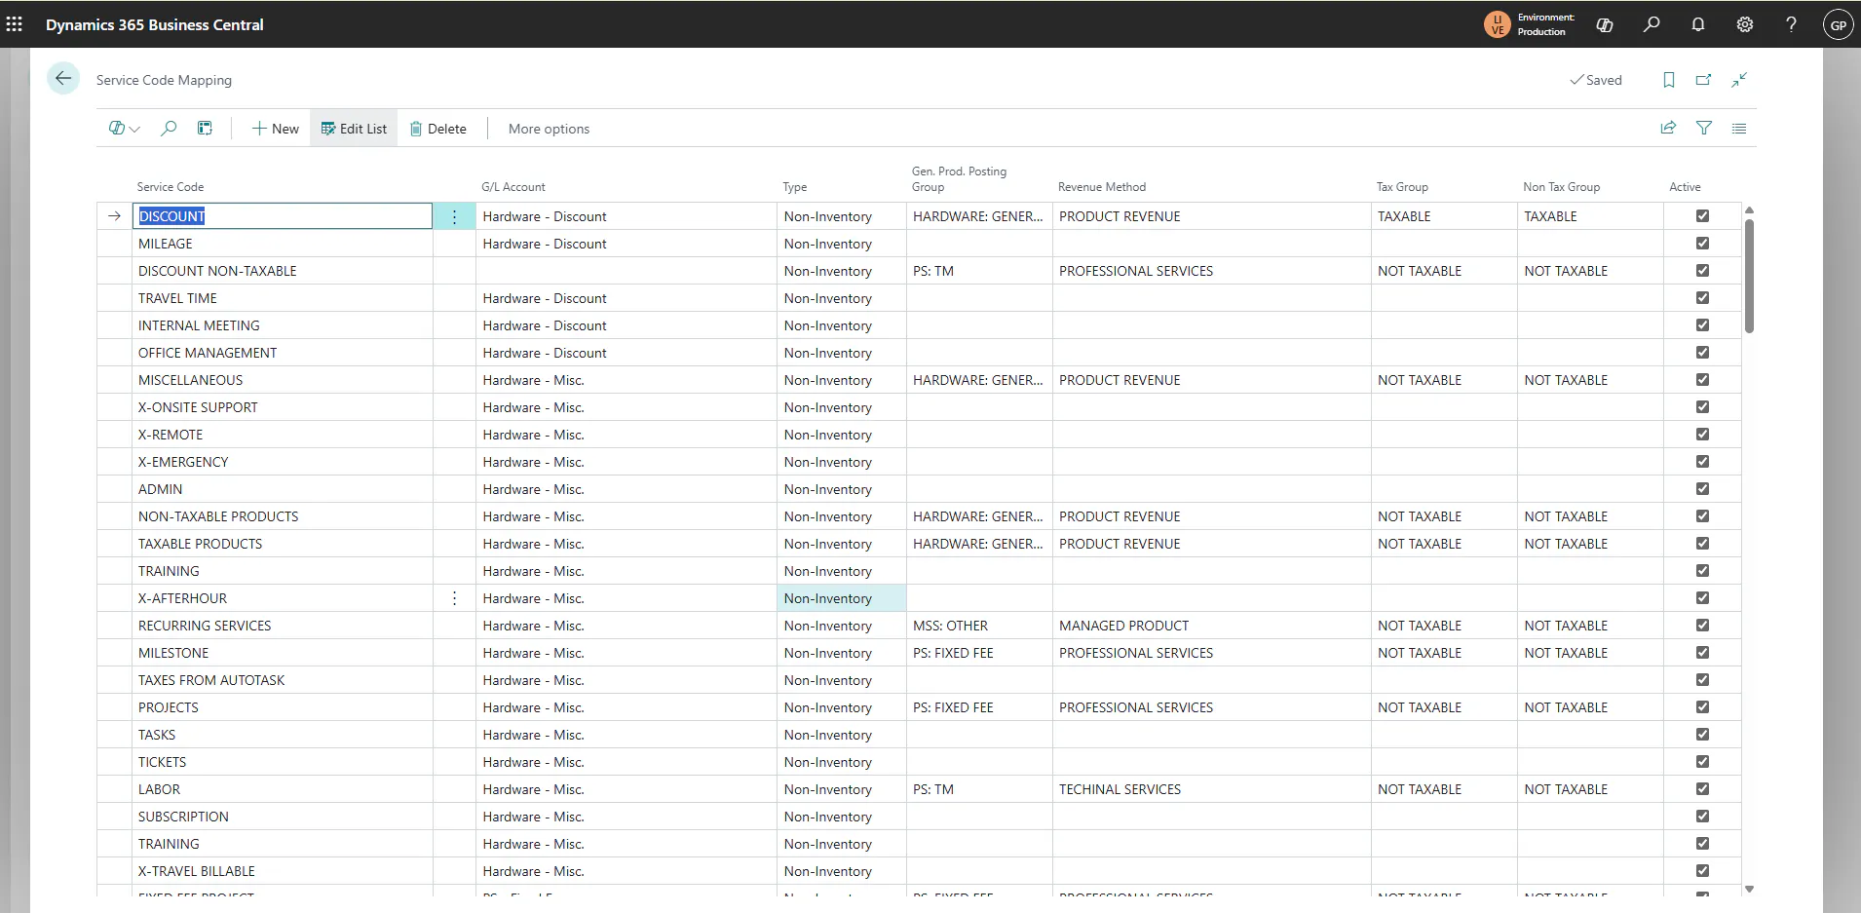Screen dimensions: 1861x913
Task: Show row options for X-AFTERHOUR
Action: click(x=454, y=598)
